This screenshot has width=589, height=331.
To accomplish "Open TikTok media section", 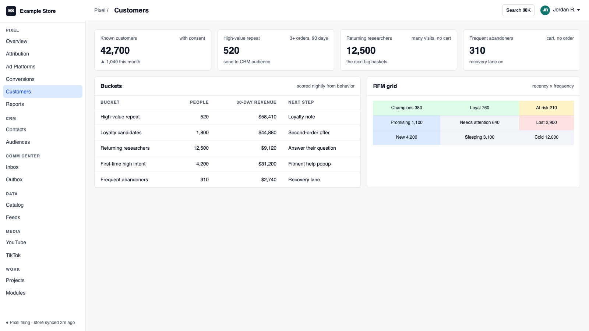I will pos(43,255).
